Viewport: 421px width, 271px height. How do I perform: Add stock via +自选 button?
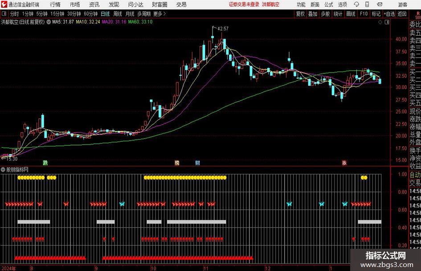pyautogui.click(x=389, y=14)
